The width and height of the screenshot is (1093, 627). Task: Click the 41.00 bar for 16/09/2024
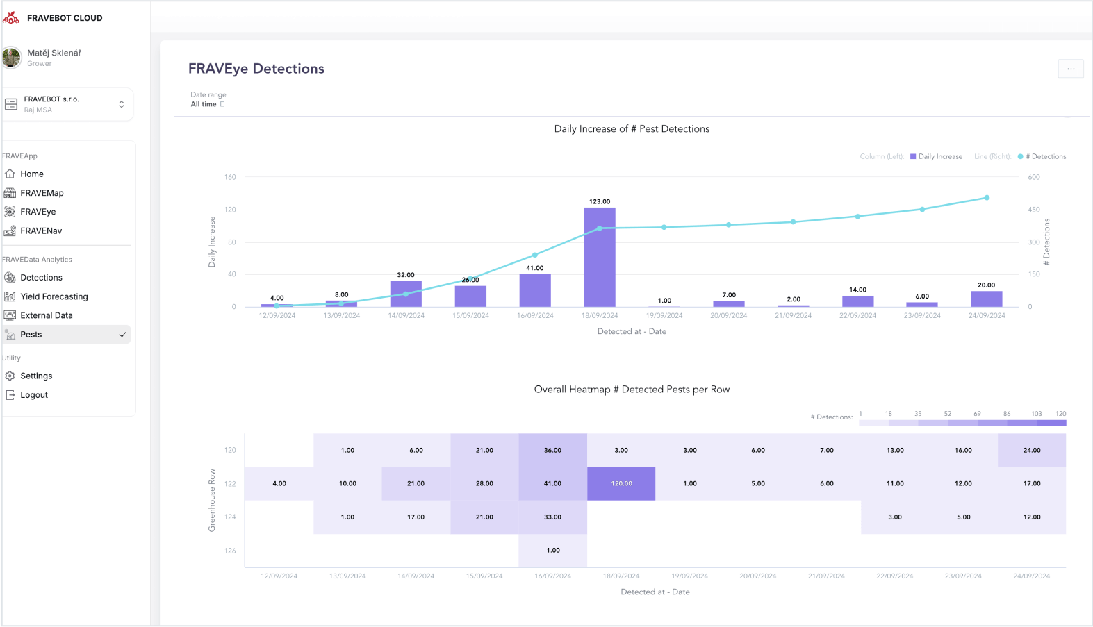535,290
